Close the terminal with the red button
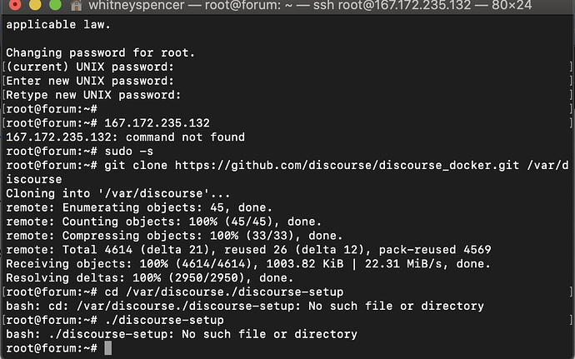Screen dimensions: 575x359 click(15, 4)
